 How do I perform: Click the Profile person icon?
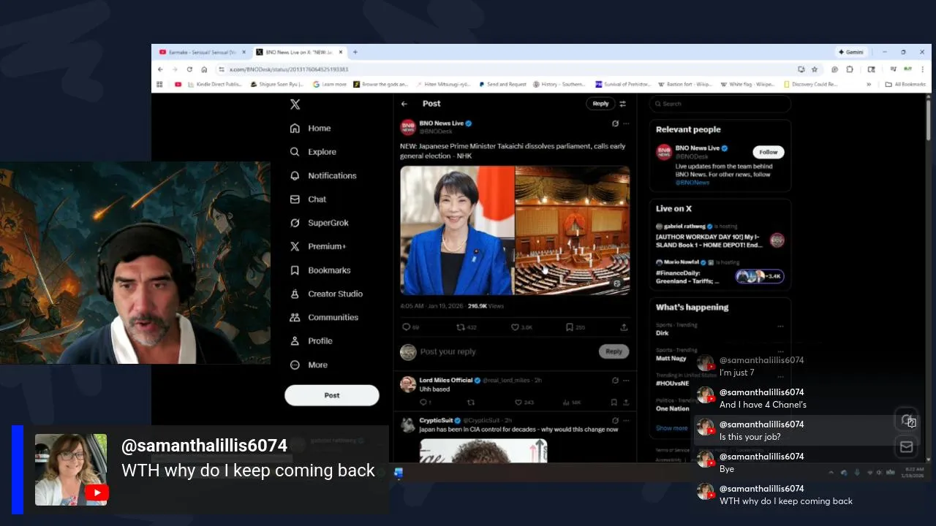[x=295, y=341]
